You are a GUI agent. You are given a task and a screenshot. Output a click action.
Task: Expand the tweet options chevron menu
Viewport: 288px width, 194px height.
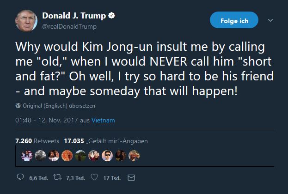[271, 20]
